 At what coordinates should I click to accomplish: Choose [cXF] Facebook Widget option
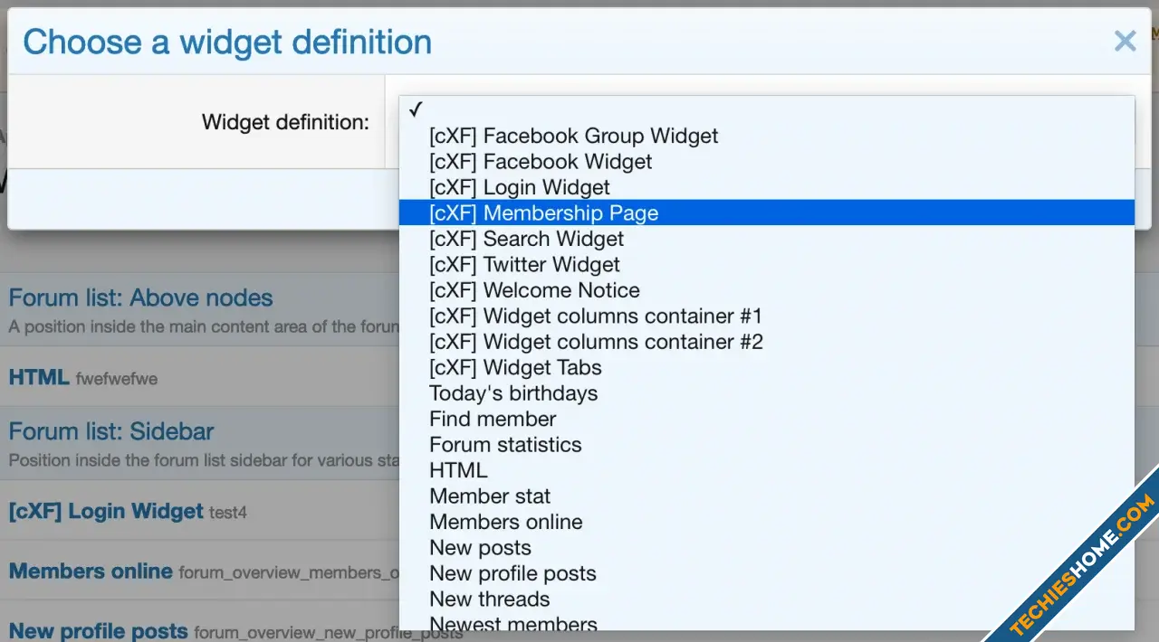[766, 162]
